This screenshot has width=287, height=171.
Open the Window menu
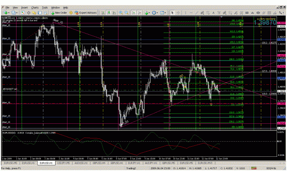click(56, 7)
